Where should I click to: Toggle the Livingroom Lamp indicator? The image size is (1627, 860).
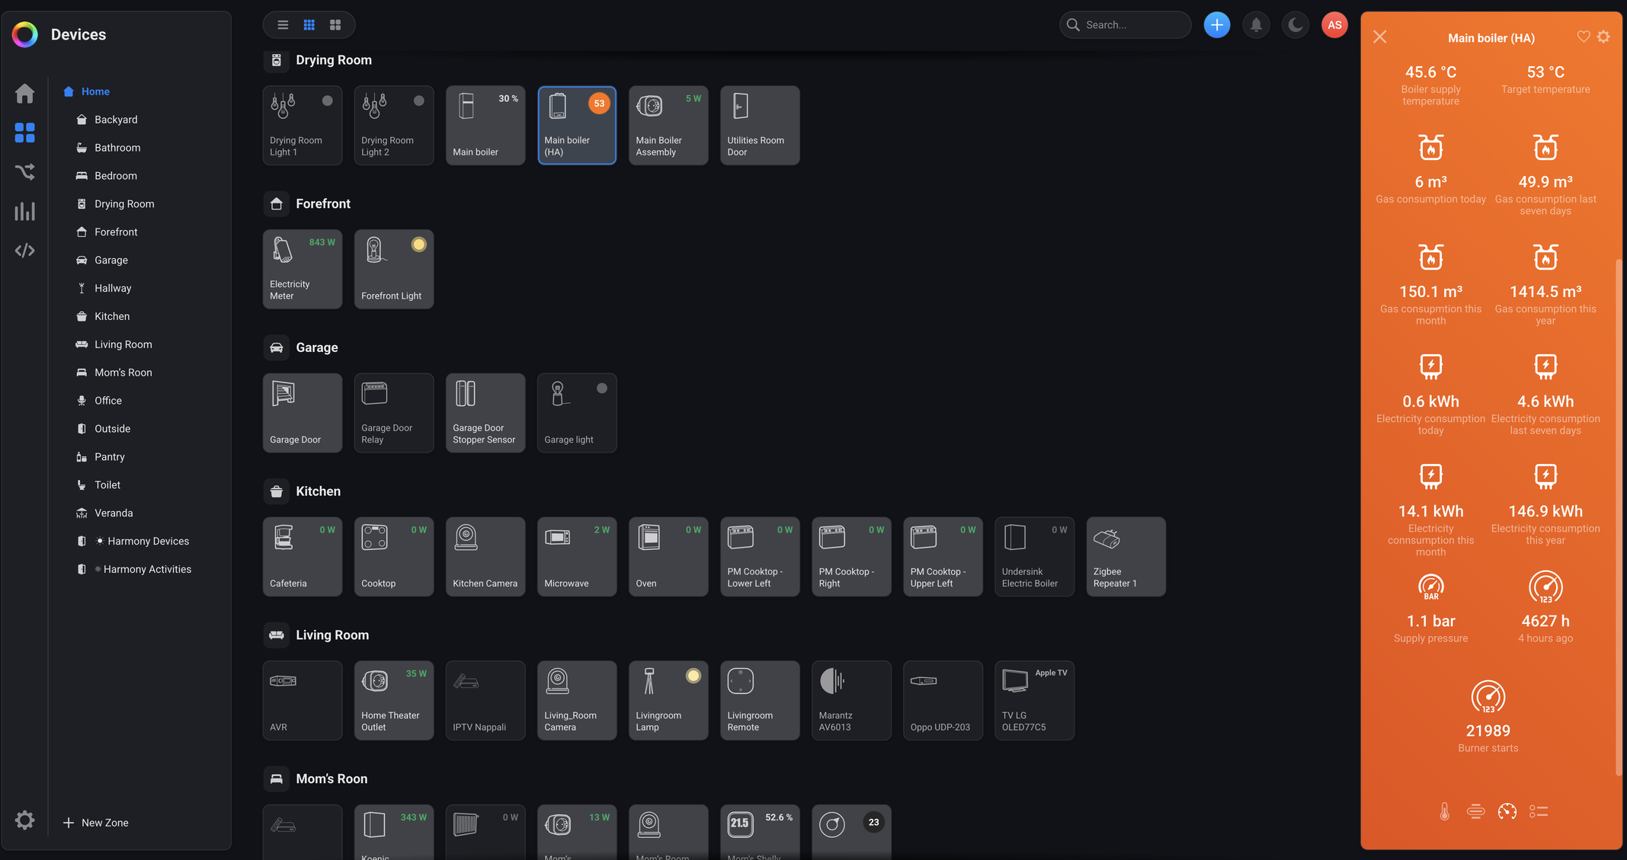coord(693,676)
